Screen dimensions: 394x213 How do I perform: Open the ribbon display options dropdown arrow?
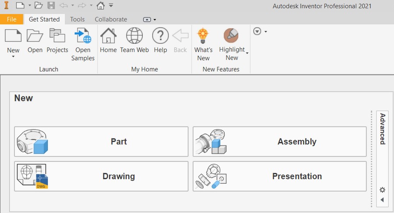tap(155, 20)
